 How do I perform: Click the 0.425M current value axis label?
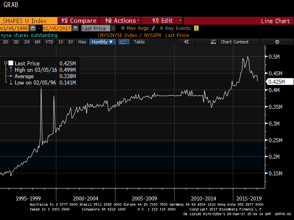click(280, 82)
